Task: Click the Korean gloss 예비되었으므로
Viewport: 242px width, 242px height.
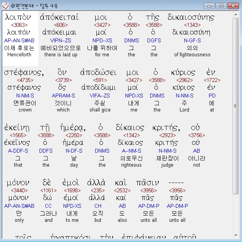Action: [61, 48]
